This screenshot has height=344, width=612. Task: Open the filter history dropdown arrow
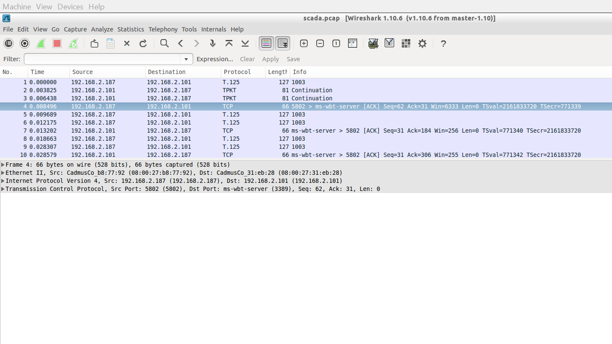click(x=186, y=59)
